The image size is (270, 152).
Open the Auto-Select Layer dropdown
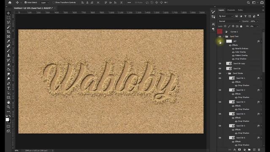(x=45, y=3)
